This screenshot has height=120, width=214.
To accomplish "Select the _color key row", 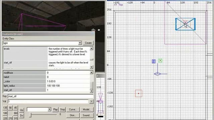I will click(46, 81).
